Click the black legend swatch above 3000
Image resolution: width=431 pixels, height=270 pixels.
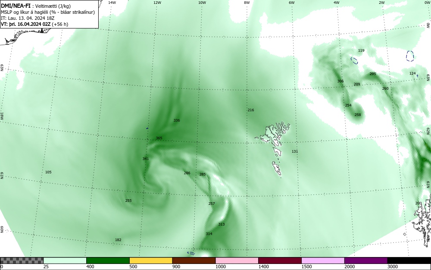tap(409, 261)
